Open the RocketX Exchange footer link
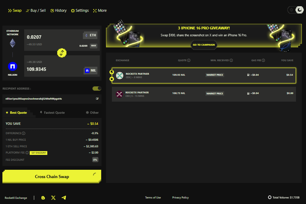306x204 pixels. pyautogui.click(x=16, y=198)
